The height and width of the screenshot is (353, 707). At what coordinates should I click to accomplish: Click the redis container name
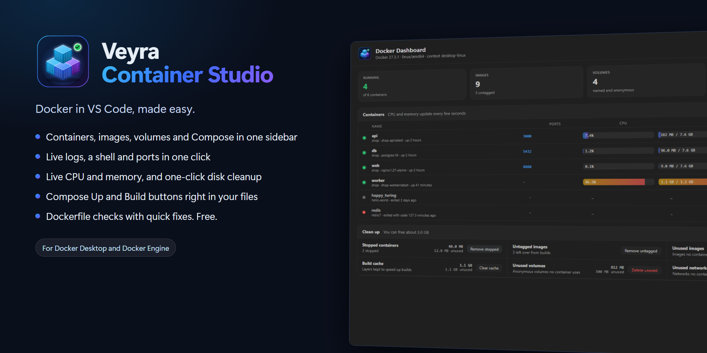[x=376, y=210]
